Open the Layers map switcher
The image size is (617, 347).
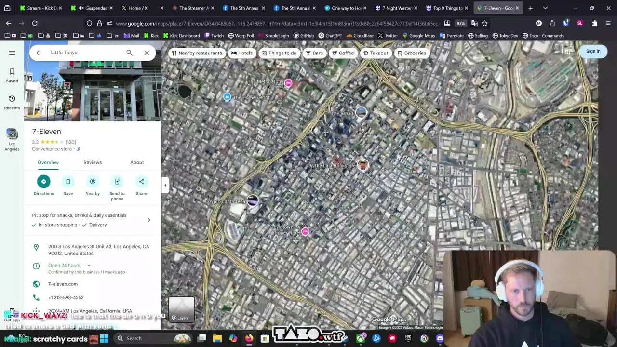181,309
